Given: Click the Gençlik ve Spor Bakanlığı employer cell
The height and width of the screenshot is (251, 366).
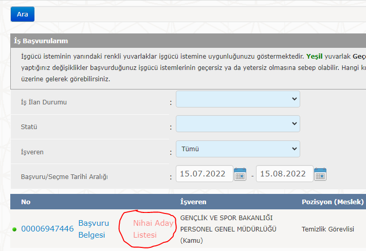Looking at the screenshot, I should point(228,229).
